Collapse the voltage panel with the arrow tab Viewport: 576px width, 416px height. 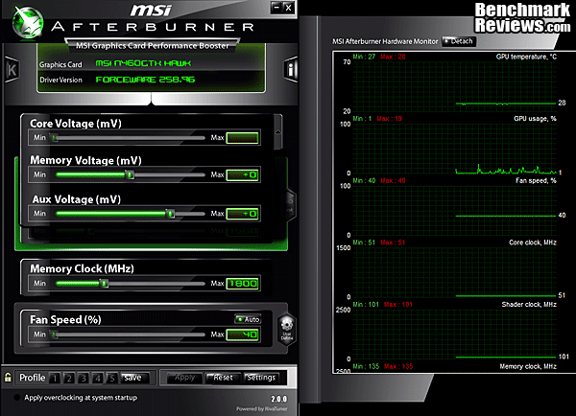click(x=278, y=132)
